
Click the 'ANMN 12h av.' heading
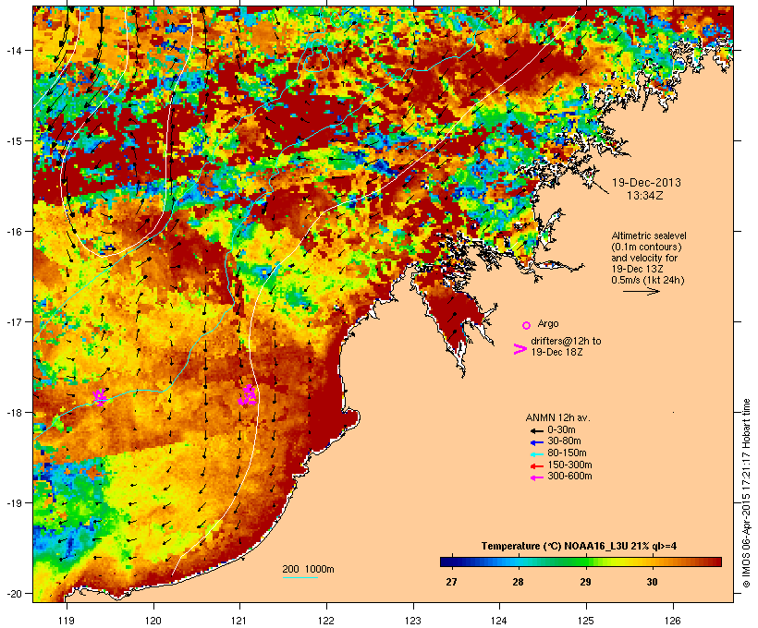point(557,417)
